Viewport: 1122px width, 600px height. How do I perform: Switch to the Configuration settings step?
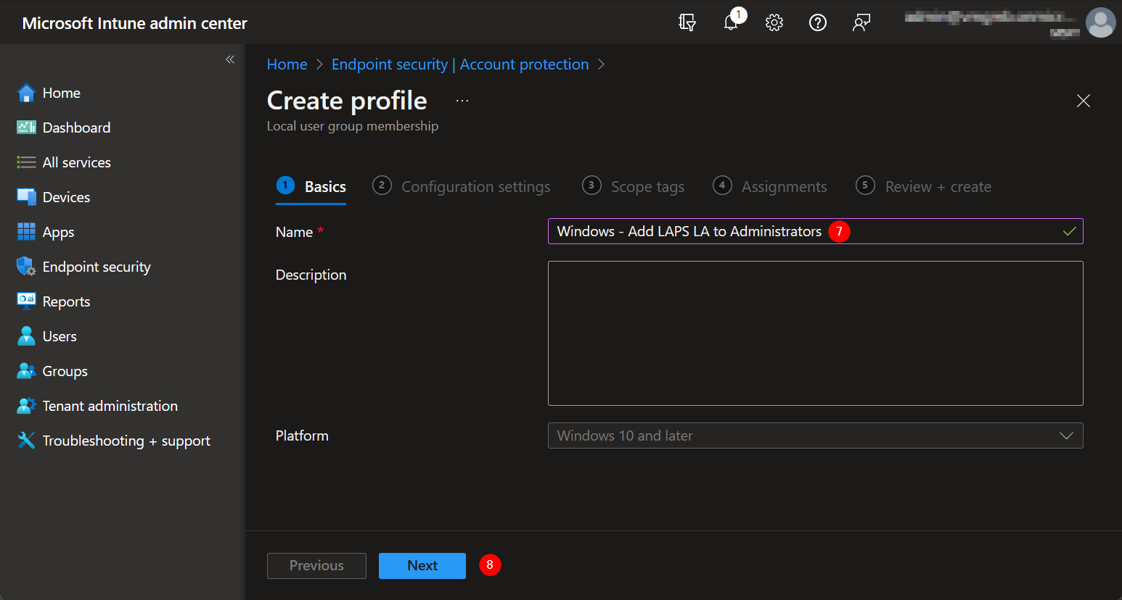[475, 187]
